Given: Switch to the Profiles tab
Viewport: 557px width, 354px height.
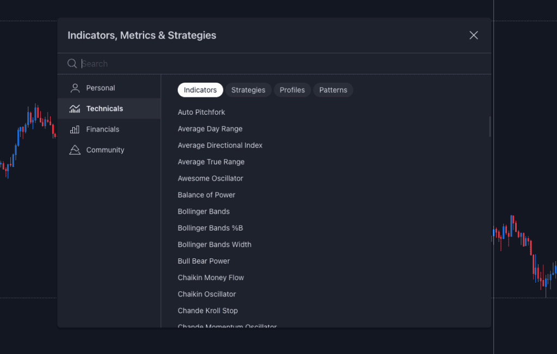Looking at the screenshot, I should point(292,90).
